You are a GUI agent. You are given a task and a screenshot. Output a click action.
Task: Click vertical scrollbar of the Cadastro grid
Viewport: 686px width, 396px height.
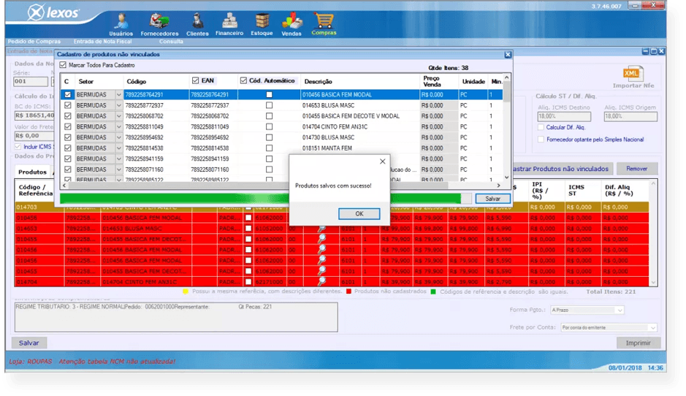click(x=506, y=127)
